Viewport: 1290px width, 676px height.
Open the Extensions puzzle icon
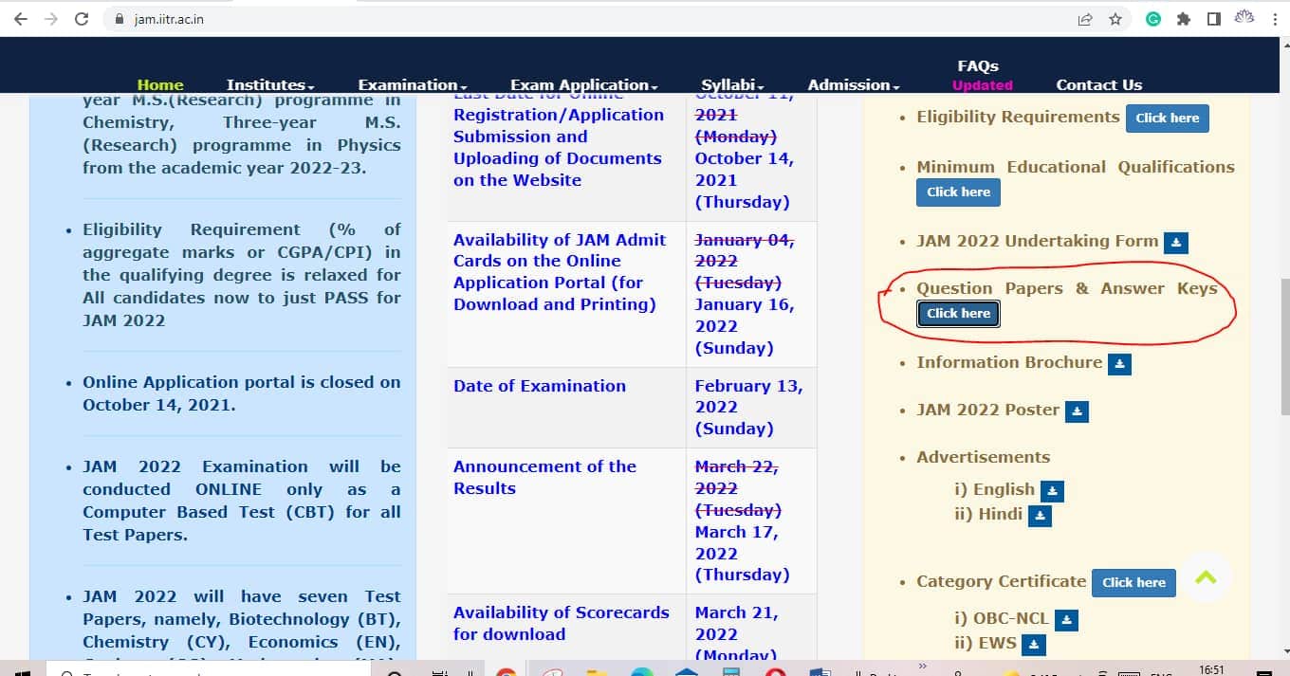coord(1184,19)
